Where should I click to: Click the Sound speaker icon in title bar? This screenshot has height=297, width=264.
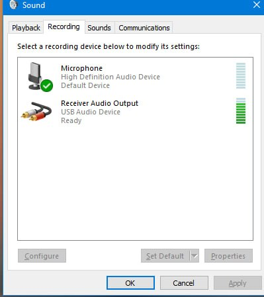pyautogui.click(x=13, y=5)
